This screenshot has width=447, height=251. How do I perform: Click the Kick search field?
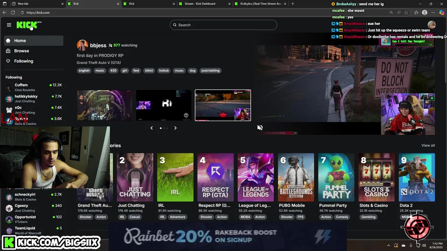point(223,25)
